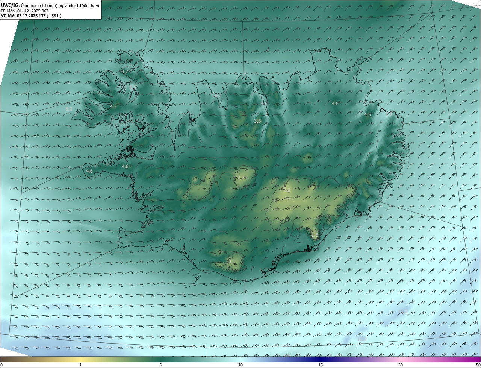This screenshot has height=368, width=481.
Task: Click the 30 tick on the color scale
Action: 401,365
